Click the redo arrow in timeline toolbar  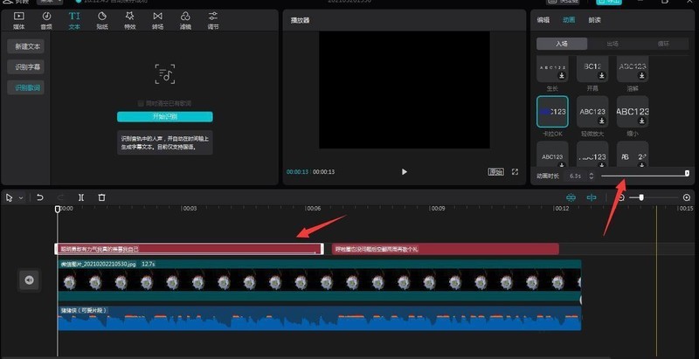(x=61, y=197)
